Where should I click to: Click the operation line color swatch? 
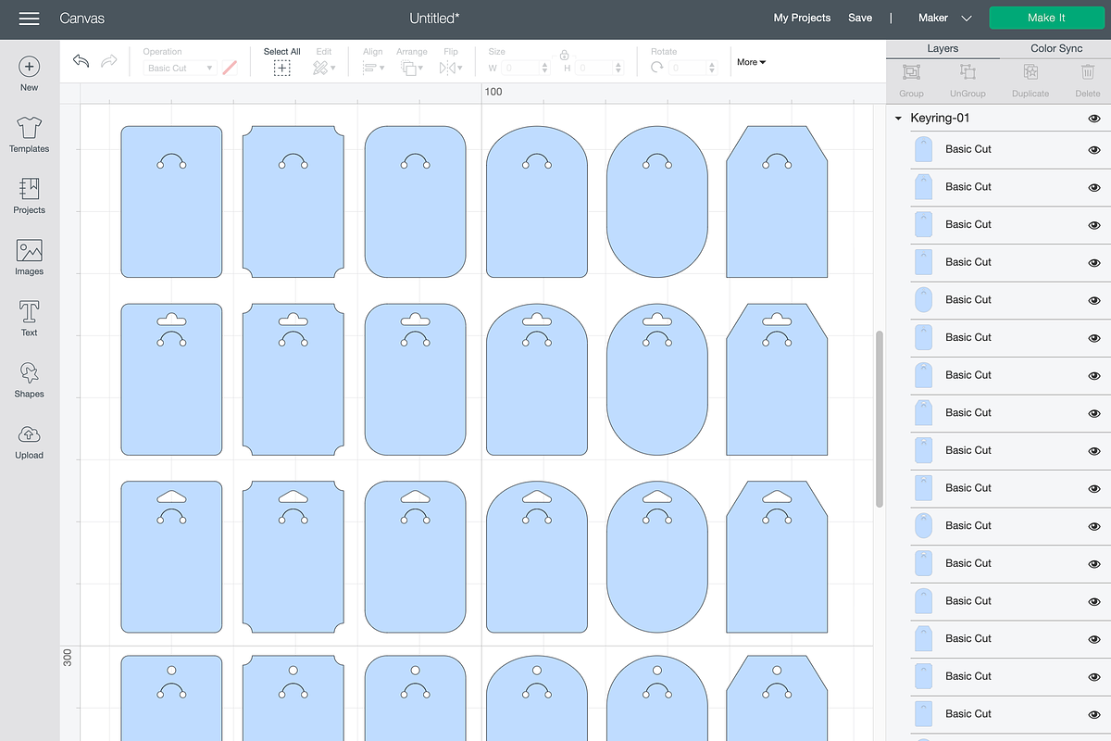[230, 68]
